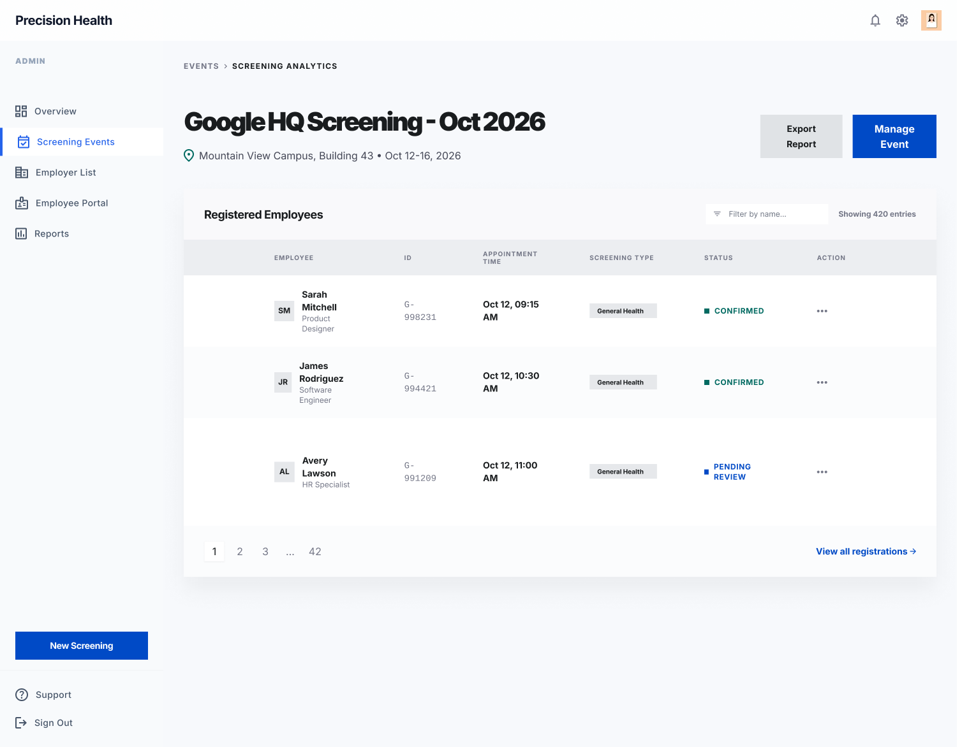Click the AL avatar initials
962x747 pixels.
[x=285, y=472]
